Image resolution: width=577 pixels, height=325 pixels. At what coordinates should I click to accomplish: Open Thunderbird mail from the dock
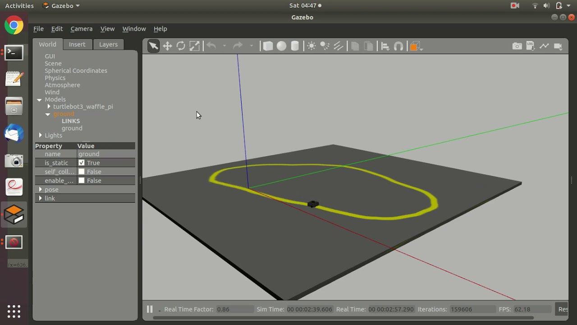[x=14, y=134]
